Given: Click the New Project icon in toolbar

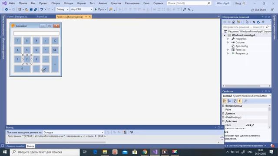Looking at the screenshot, I should pos(20,10).
